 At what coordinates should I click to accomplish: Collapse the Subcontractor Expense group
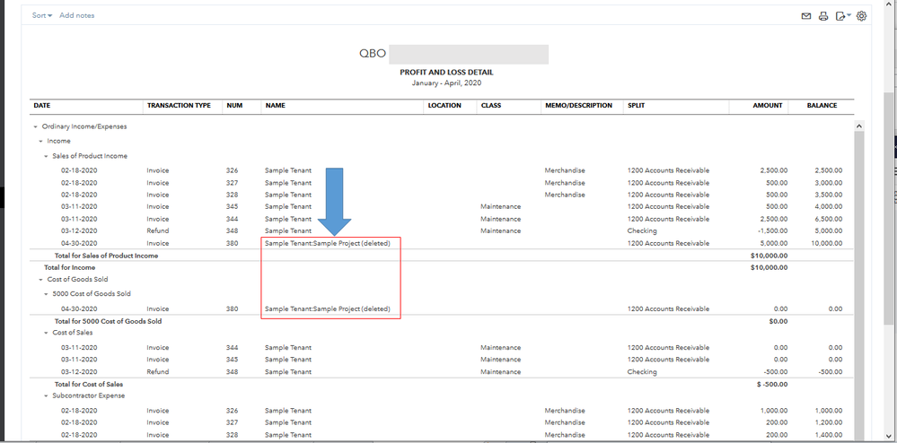pyautogui.click(x=47, y=395)
